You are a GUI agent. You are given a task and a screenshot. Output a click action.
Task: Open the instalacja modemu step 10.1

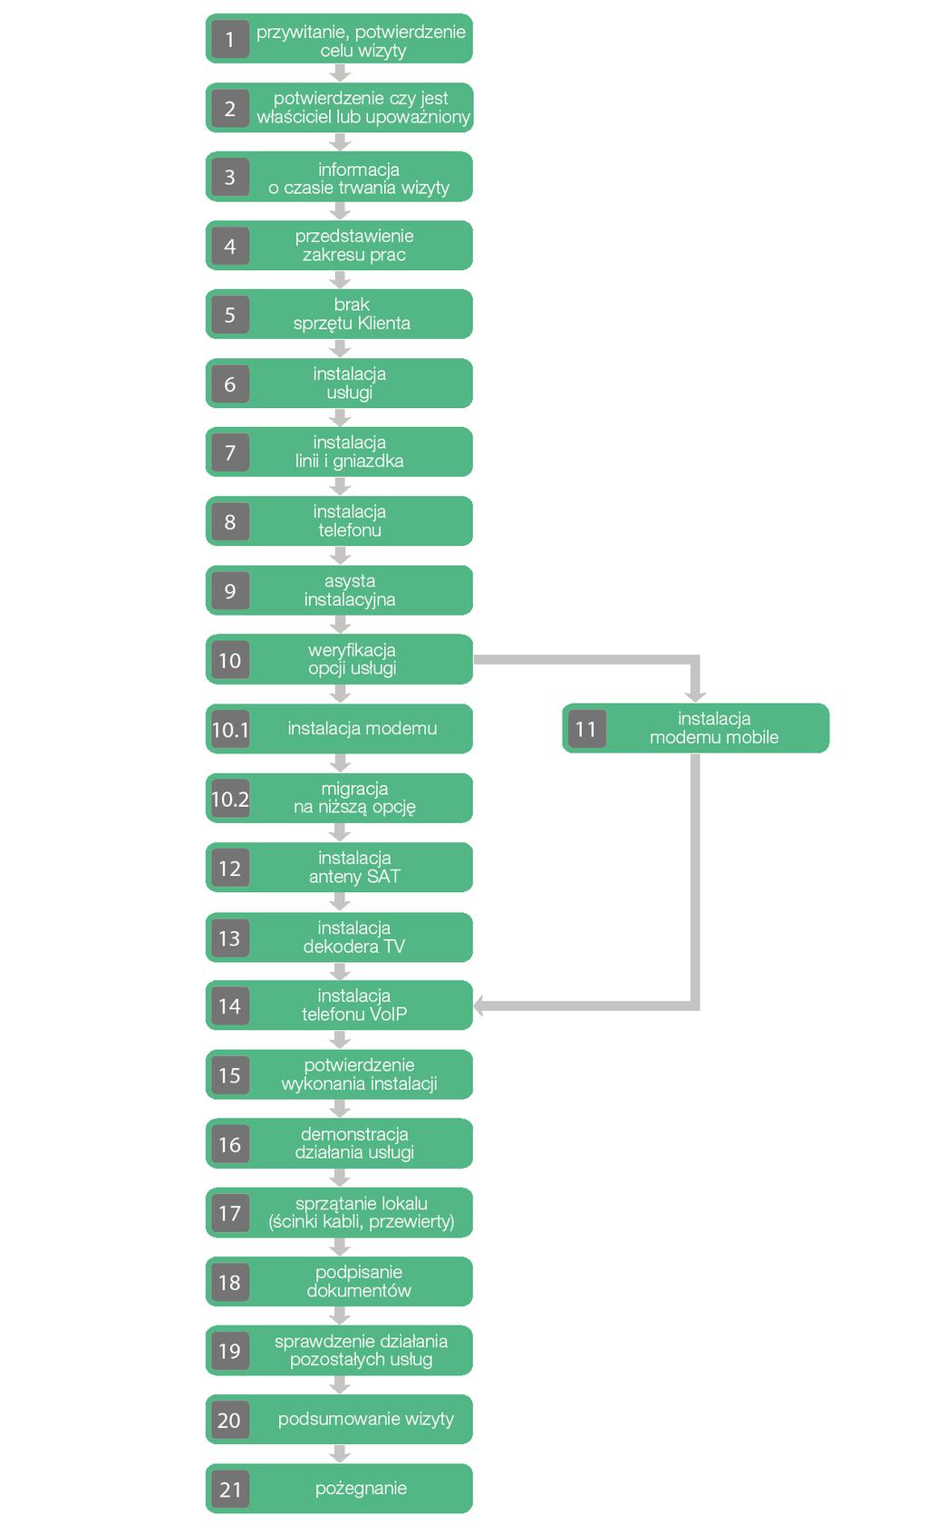pyautogui.click(x=339, y=729)
